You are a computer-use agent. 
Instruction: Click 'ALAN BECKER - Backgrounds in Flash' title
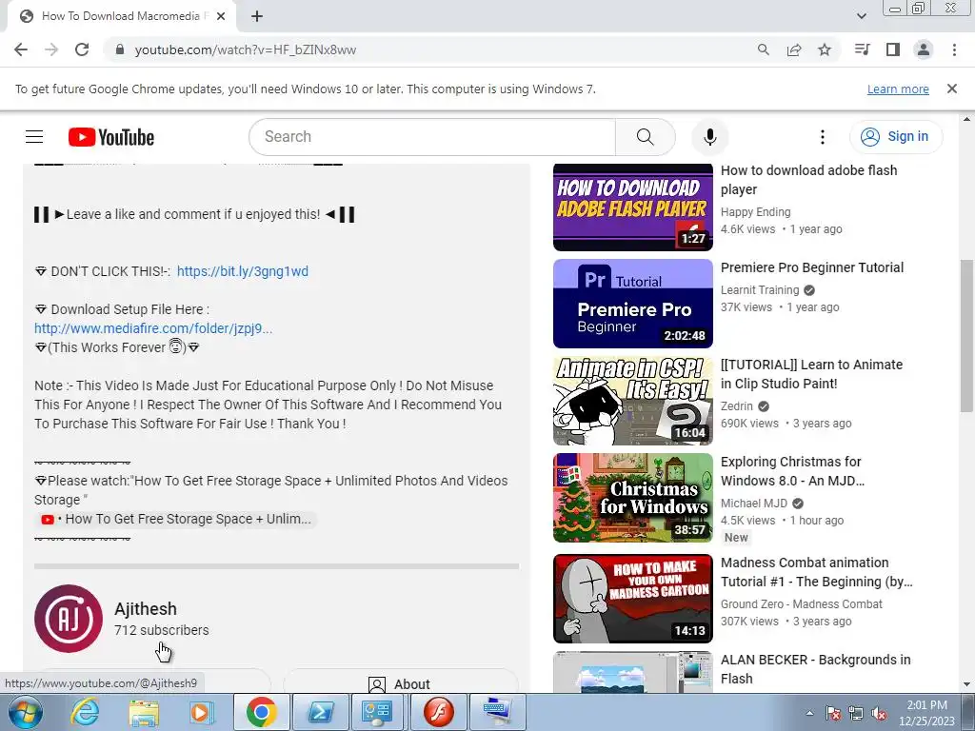click(x=815, y=669)
